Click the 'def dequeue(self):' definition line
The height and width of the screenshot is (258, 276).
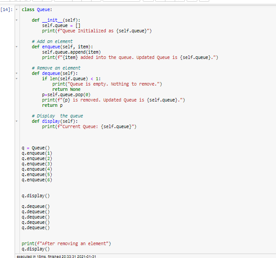click(55, 74)
